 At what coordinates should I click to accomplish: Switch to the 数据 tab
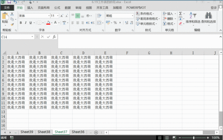68,8
